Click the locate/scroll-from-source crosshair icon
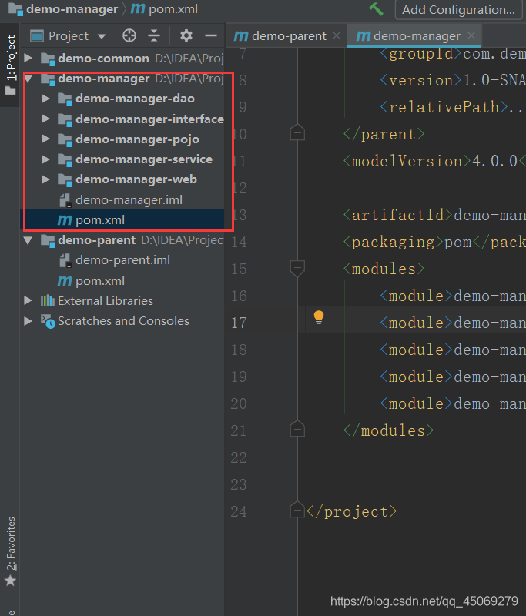This screenshot has height=616, width=526. (129, 35)
